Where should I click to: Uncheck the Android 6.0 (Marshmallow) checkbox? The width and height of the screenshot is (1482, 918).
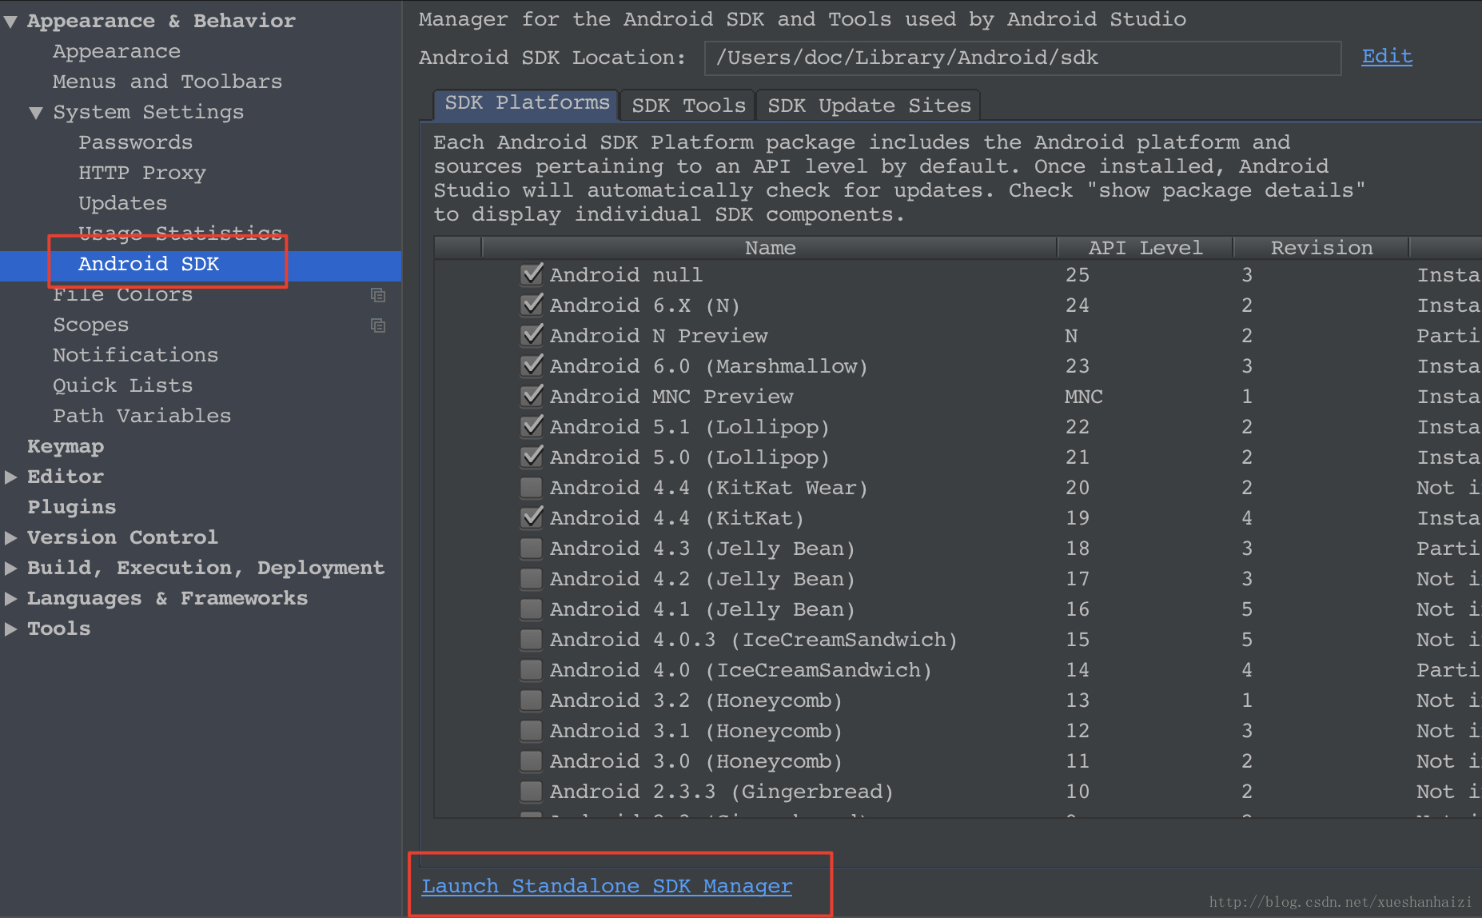[532, 366]
